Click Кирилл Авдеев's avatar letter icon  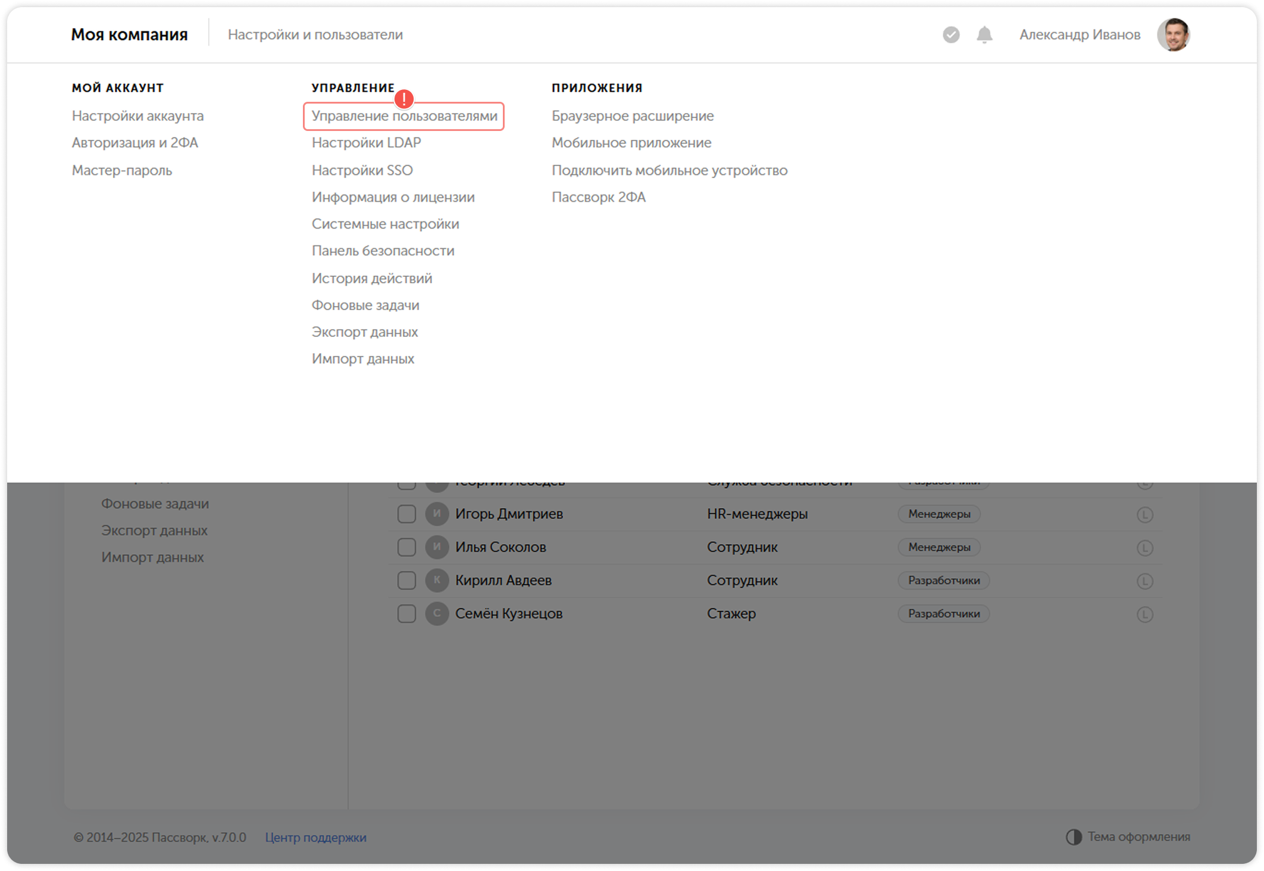(x=437, y=580)
